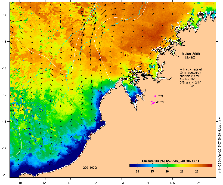
Task: Click the 'Altimetric sealevel' legend text
Action: coord(191,69)
